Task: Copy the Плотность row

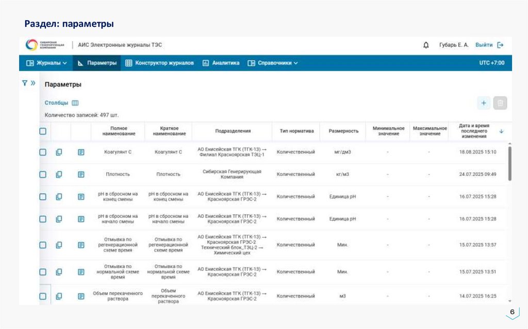Action: coord(59,174)
